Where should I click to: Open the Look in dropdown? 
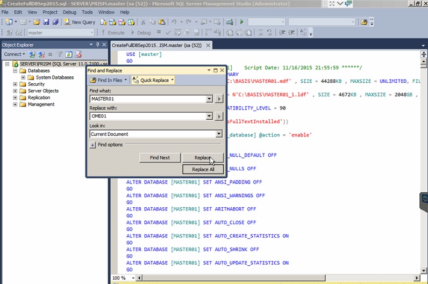pos(219,134)
